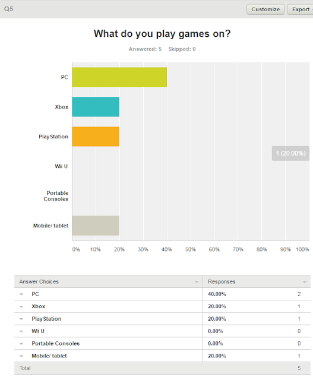Expand the Xbox row dropdown arrow
The image size is (313, 380).
pyautogui.click(x=21, y=306)
